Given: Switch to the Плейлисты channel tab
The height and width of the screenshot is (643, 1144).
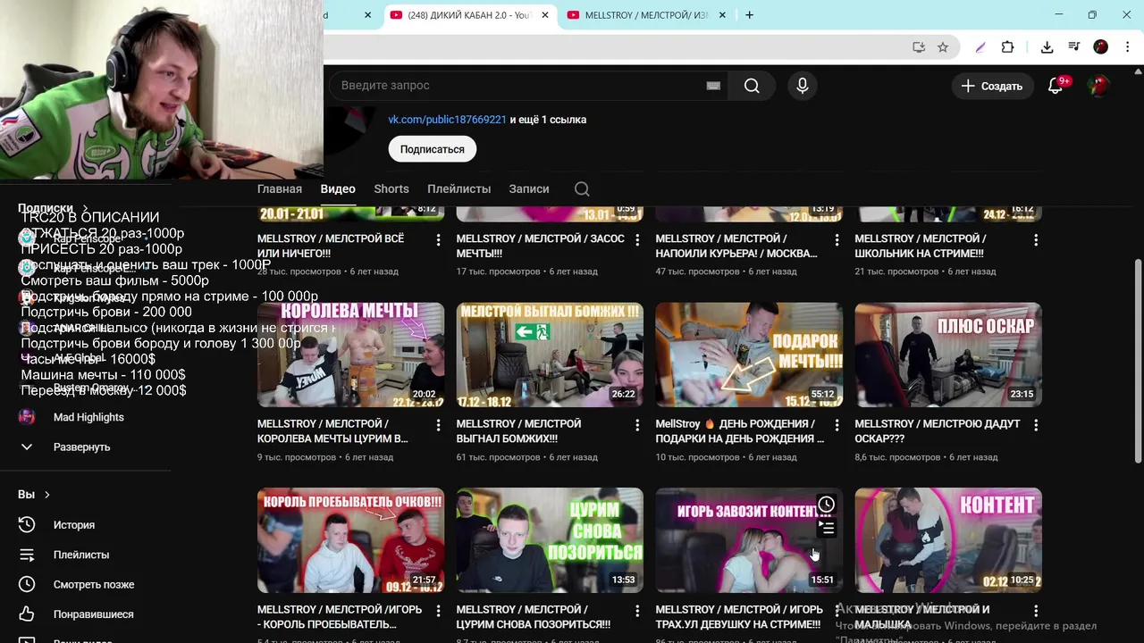Looking at the screenshot, I should 458,188.
